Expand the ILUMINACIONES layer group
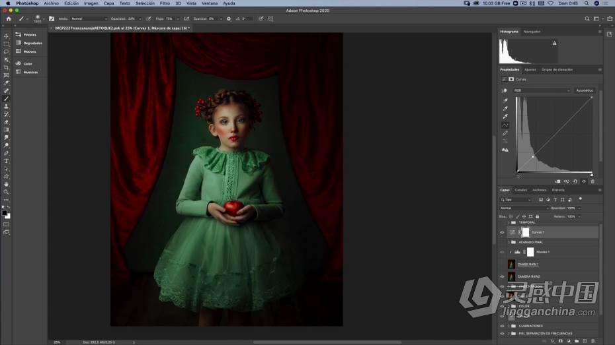The height and width of the screenshot is (345, 615). pyautogui.click(x=509, y=326)
